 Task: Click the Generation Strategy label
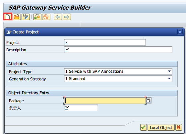(x=28, y=79)
